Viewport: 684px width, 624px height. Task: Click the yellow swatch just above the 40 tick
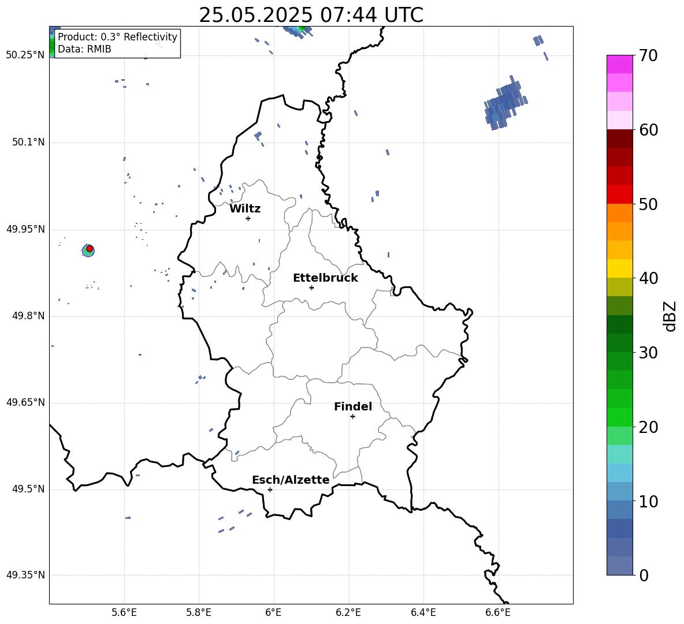click(x=619, y=268)
